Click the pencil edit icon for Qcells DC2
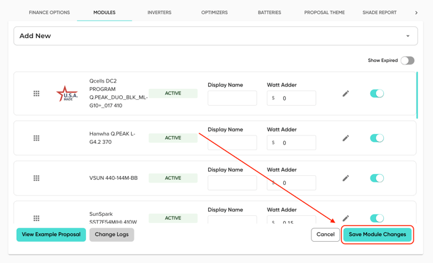Screen dimensions: 433x263 [346, 93]
